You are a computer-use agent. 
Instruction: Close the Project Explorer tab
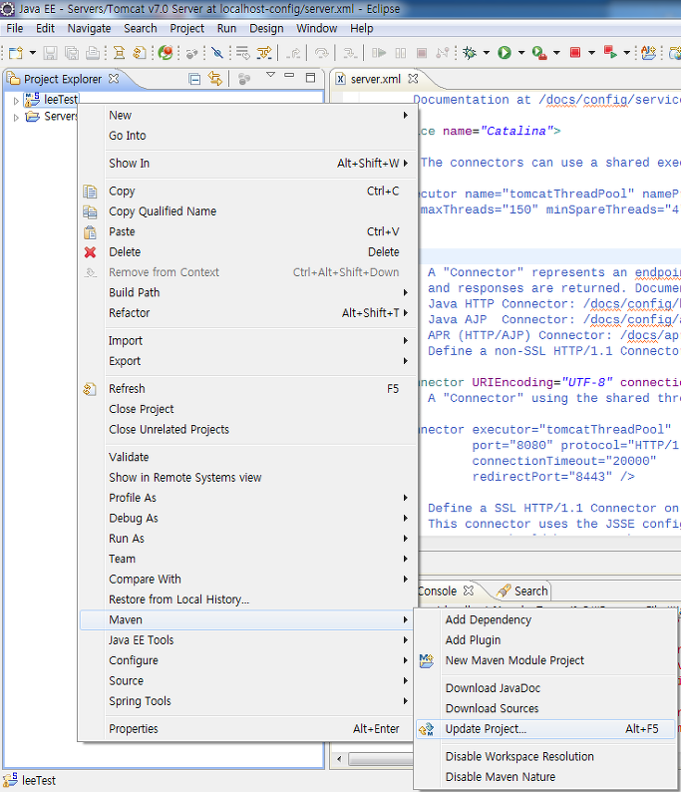pyautogui.click(x=114, y=78)
